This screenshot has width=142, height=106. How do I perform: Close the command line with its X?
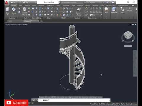pyautogui.click(x=34, y=100)
